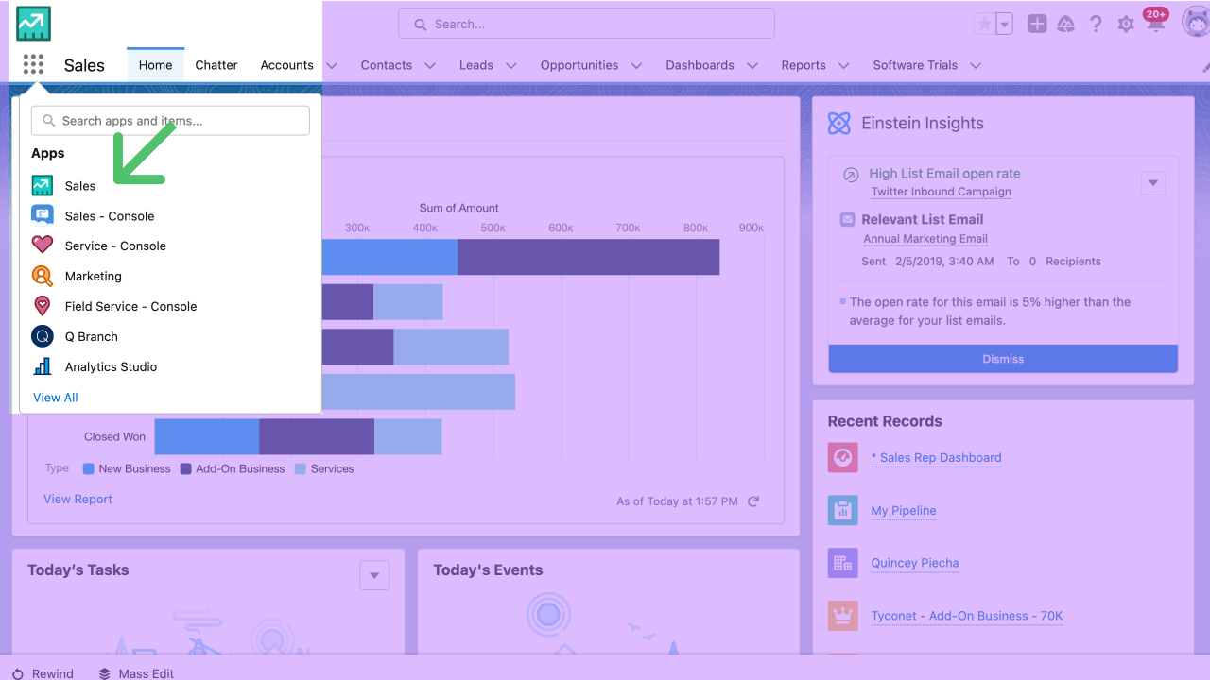The image size is (1210, 680).
Task: Open the Leads tab
Action: pos(476,65)
